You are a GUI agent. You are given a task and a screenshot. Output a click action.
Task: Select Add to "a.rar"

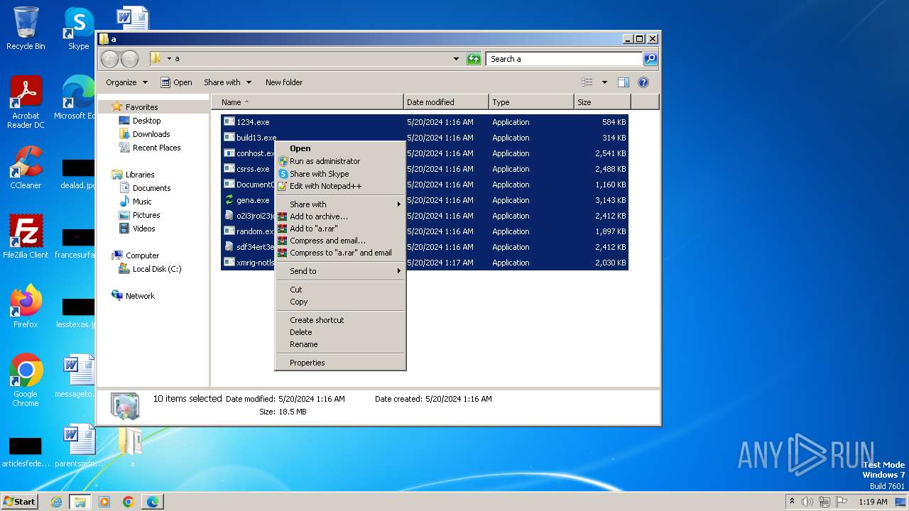[340, 229]
